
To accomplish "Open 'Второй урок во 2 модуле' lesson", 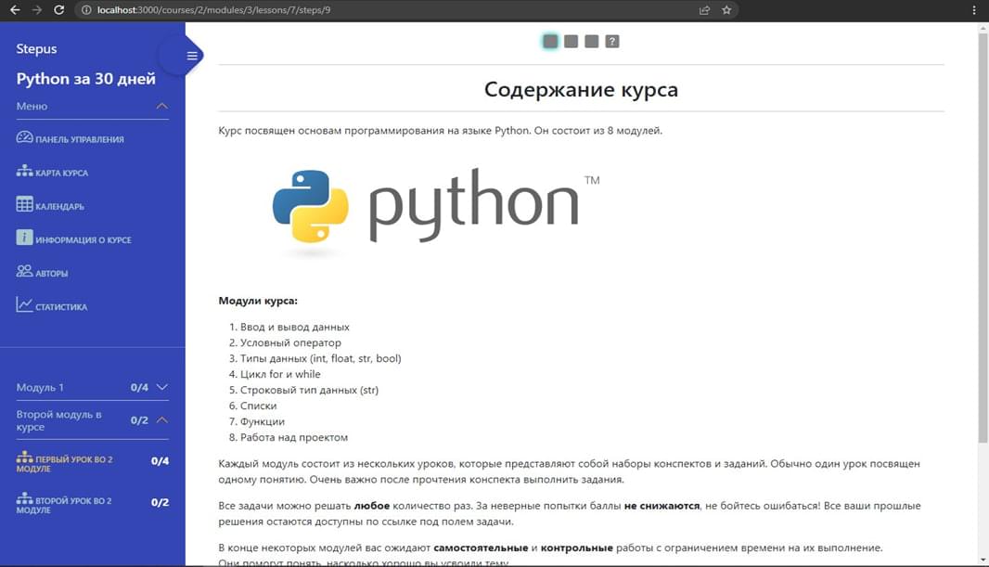I will [72, 505].
